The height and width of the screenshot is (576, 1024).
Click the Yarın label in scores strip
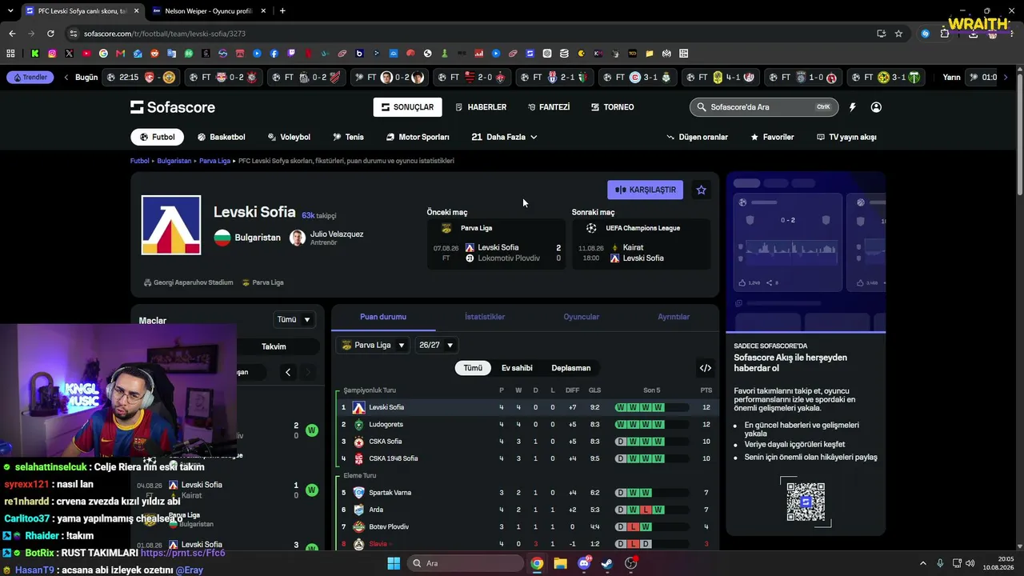click(951, 78)
